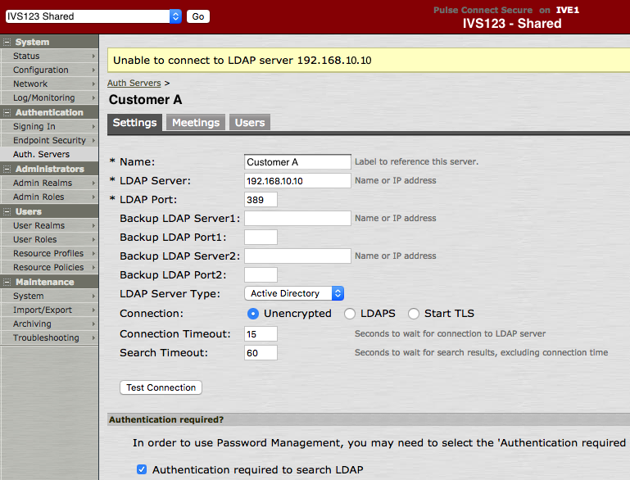
Task: Switch to the Meetings tab
Action: pyautogui.click(x=195, y=123)
